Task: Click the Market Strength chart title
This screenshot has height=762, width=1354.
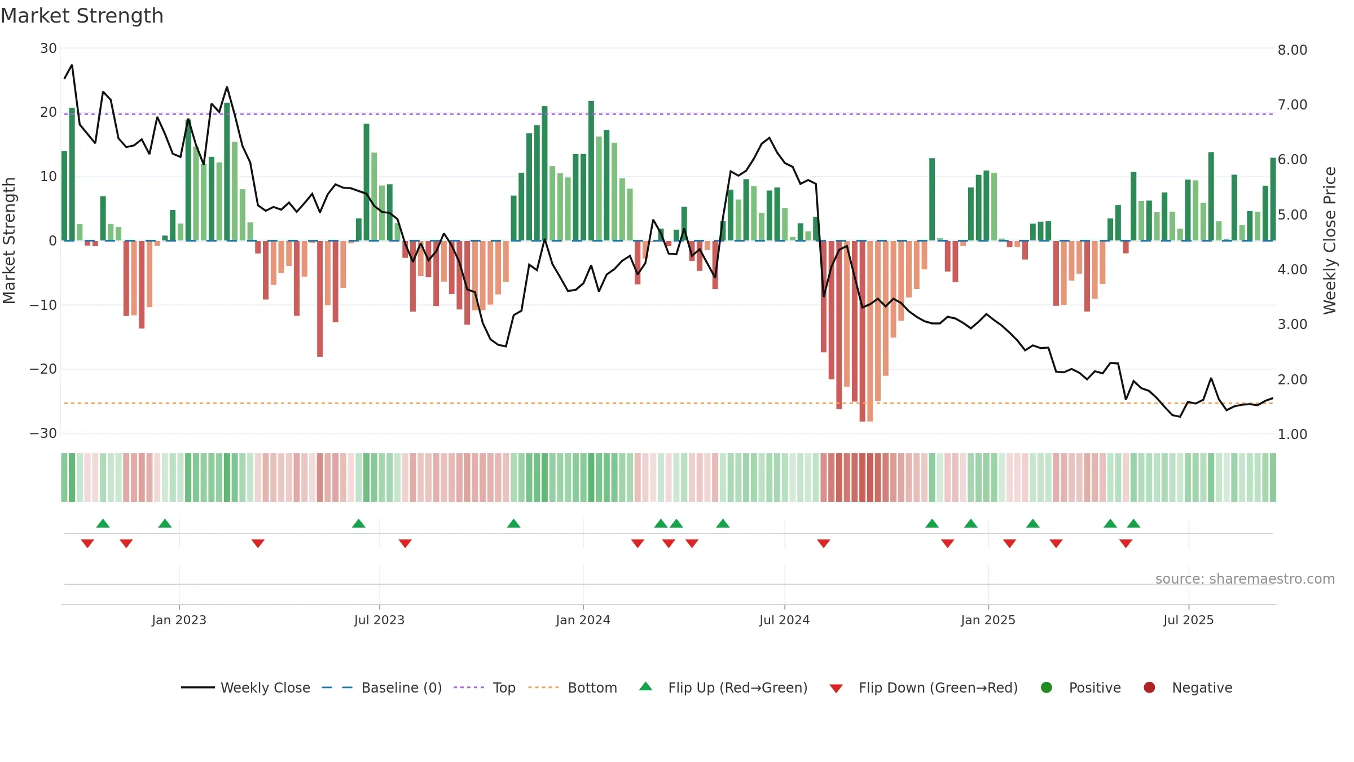Action: [82, 16]
